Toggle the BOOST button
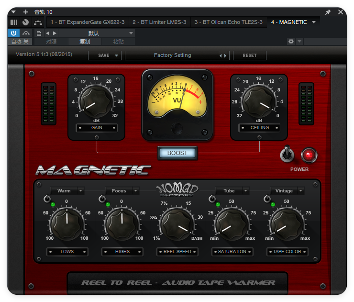The image size is (354, 302). [177, 153]
